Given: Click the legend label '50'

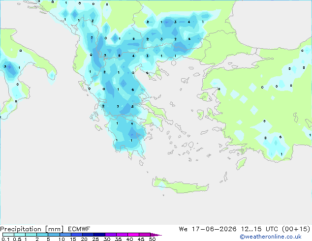Looking at the screenshot, I should [x=153, y=239].
